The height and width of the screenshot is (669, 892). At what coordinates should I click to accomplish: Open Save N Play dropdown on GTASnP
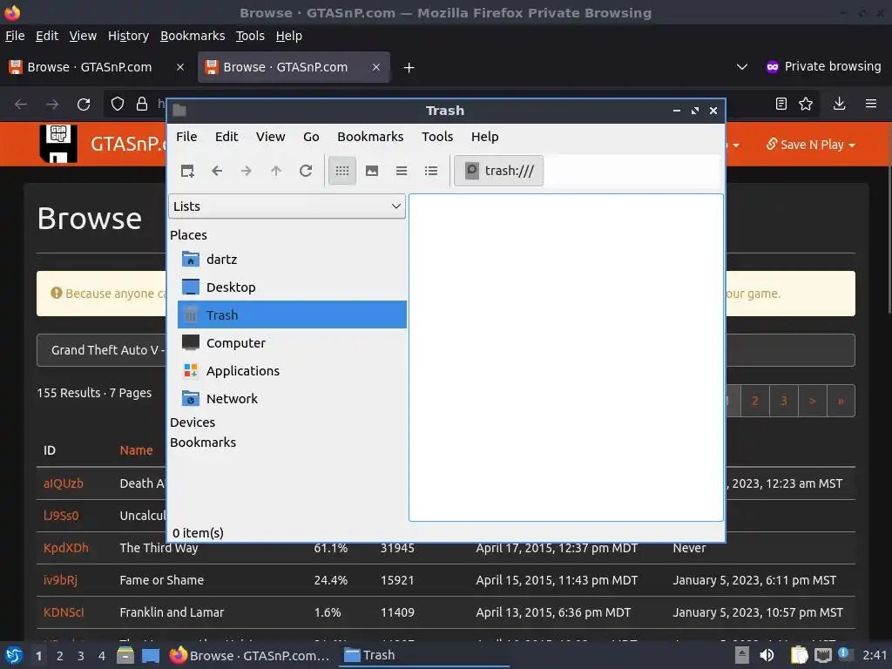pyautogui.click(x=810, y=145)
